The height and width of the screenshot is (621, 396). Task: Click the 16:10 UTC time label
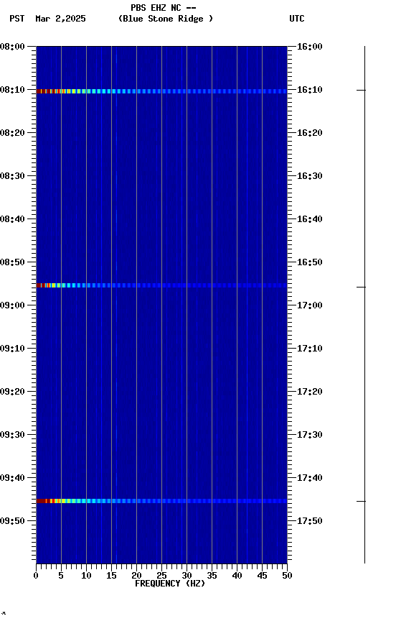[310, 90]
